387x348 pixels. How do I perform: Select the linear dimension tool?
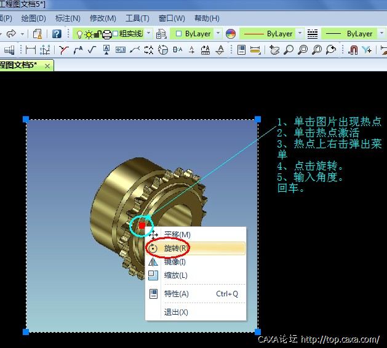[x=31, y=50]
